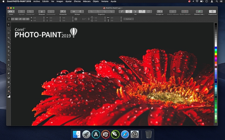The width and height of the screenshot is (225, 140).
Task: Click rotation angle stepper
Action: point(89,19)
